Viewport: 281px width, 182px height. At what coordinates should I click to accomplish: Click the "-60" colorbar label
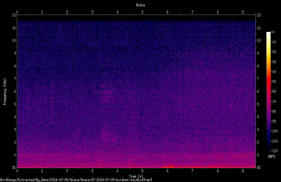coord(274,91)
